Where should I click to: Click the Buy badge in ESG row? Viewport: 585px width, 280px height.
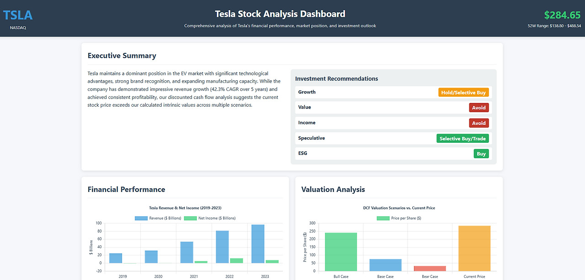click(481, 154)
